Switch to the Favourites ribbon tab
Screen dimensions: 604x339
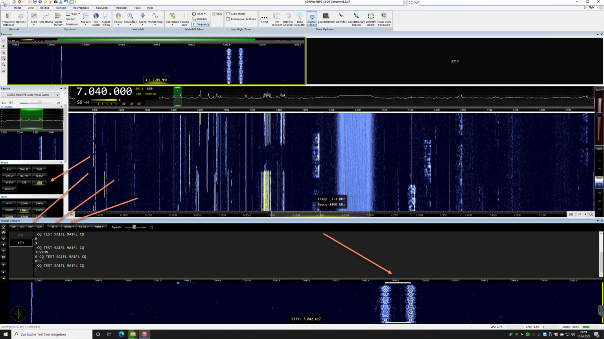102,7
